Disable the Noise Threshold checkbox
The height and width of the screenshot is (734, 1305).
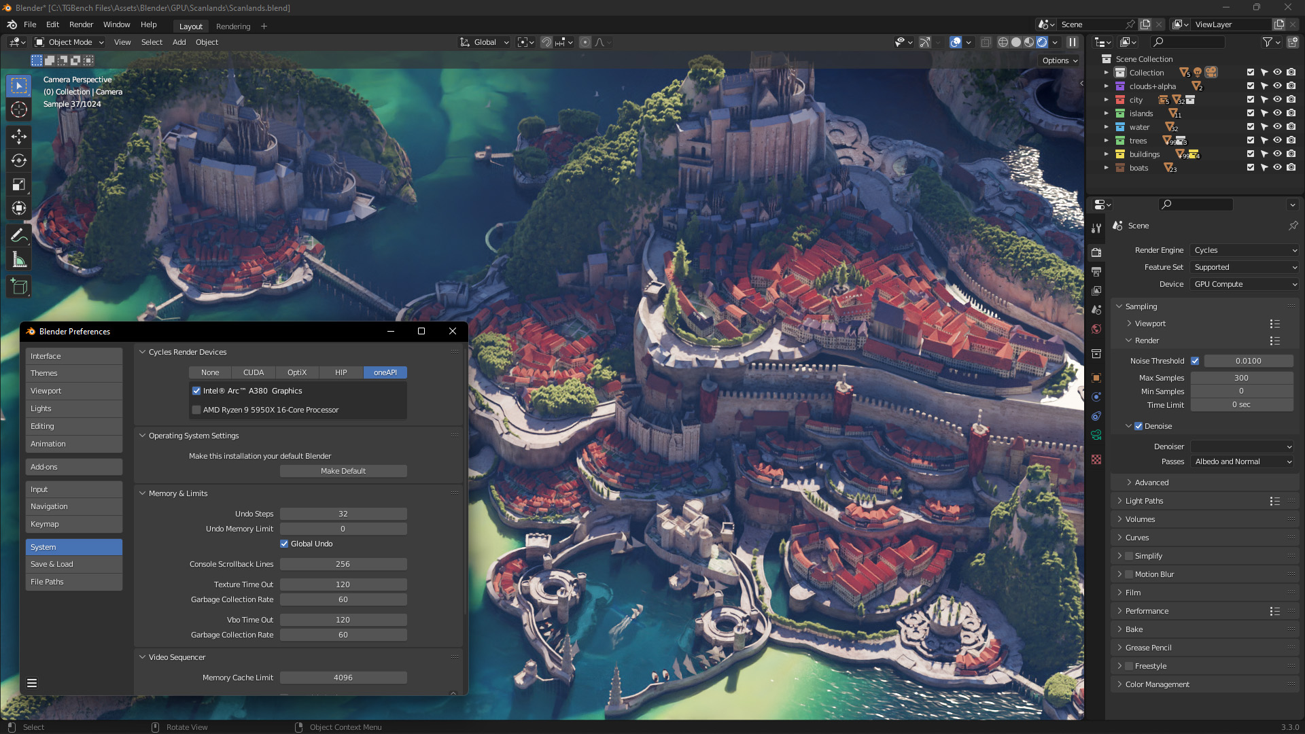tap(1196, 361)
